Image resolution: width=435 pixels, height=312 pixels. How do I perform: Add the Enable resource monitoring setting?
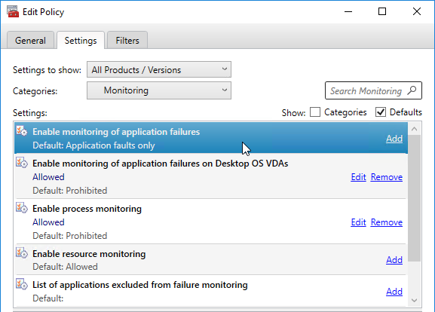click(x=394, y=260)
